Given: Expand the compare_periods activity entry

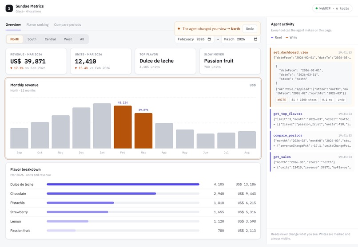Looking at the screenshot, I should coord(312,141).
